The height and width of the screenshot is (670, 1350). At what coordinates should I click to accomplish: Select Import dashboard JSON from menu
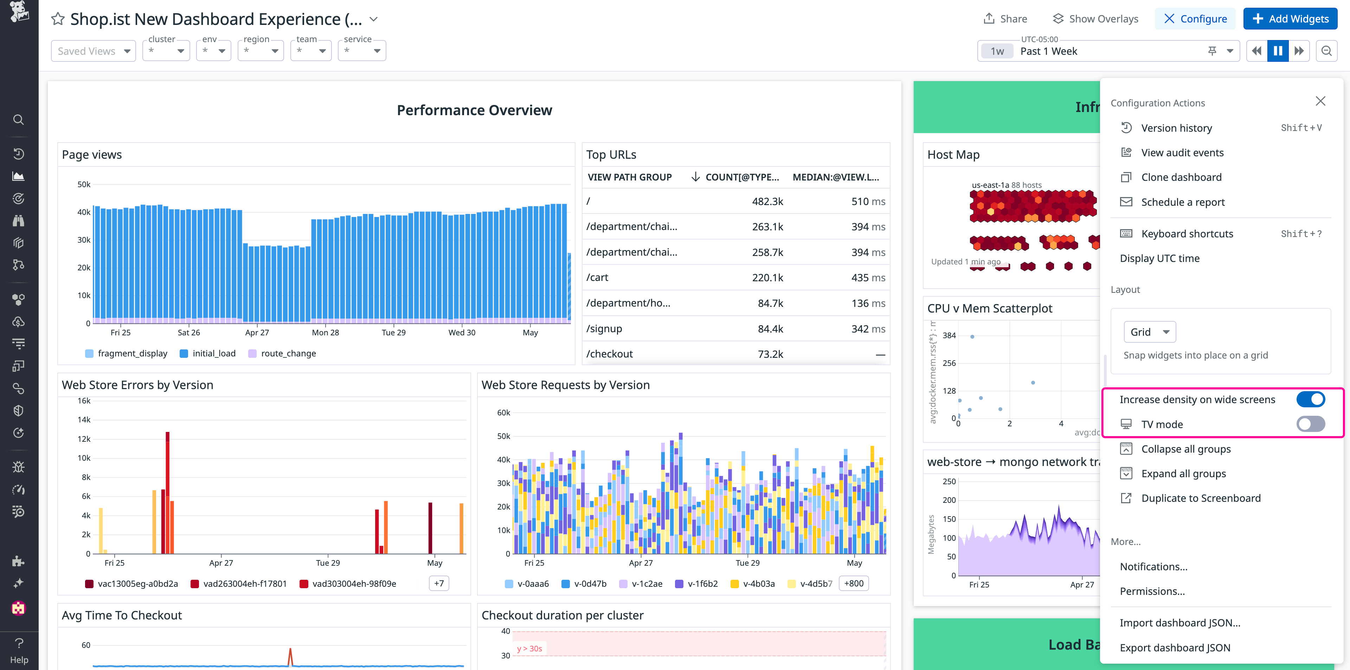click(x=1180, y=622)
